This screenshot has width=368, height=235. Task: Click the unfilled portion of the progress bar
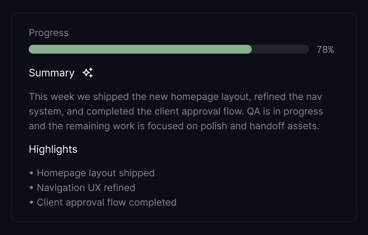pos(280,49)
